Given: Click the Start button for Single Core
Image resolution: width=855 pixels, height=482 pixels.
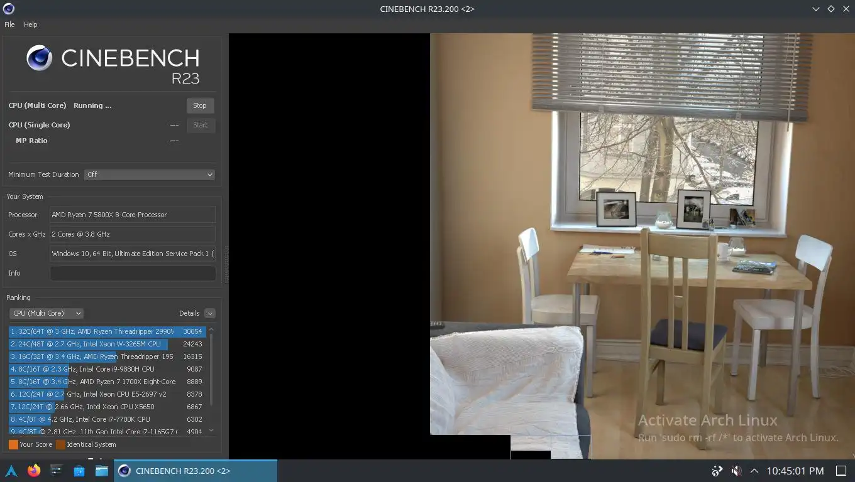Looking at the screenshot, I should click(x=201, y=125).
